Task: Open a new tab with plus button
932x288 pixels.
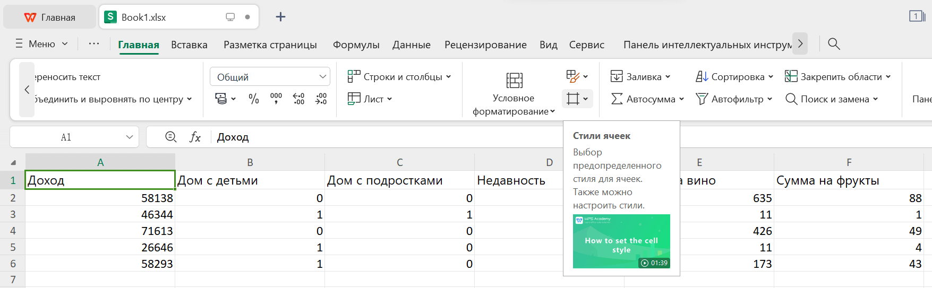Action: pyautogui.click(x=280, y=17)
